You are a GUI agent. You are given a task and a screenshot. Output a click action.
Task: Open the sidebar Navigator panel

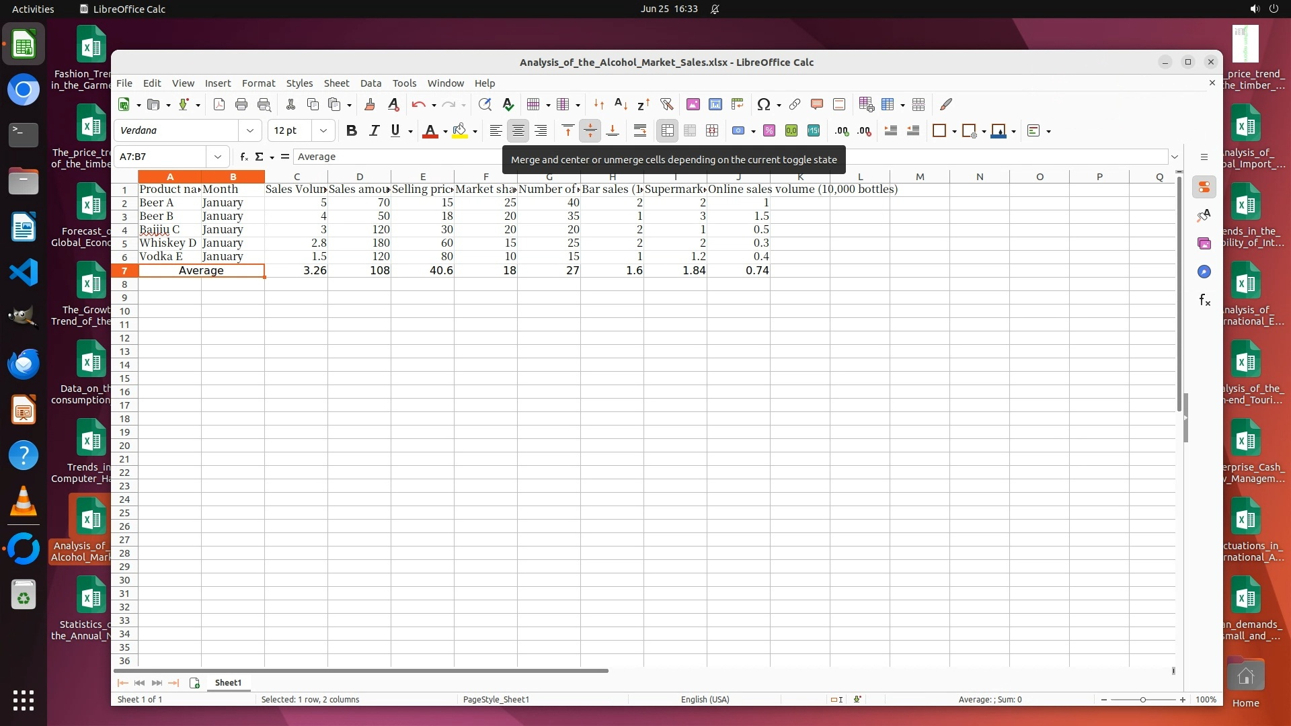[x=1204, y=272]
